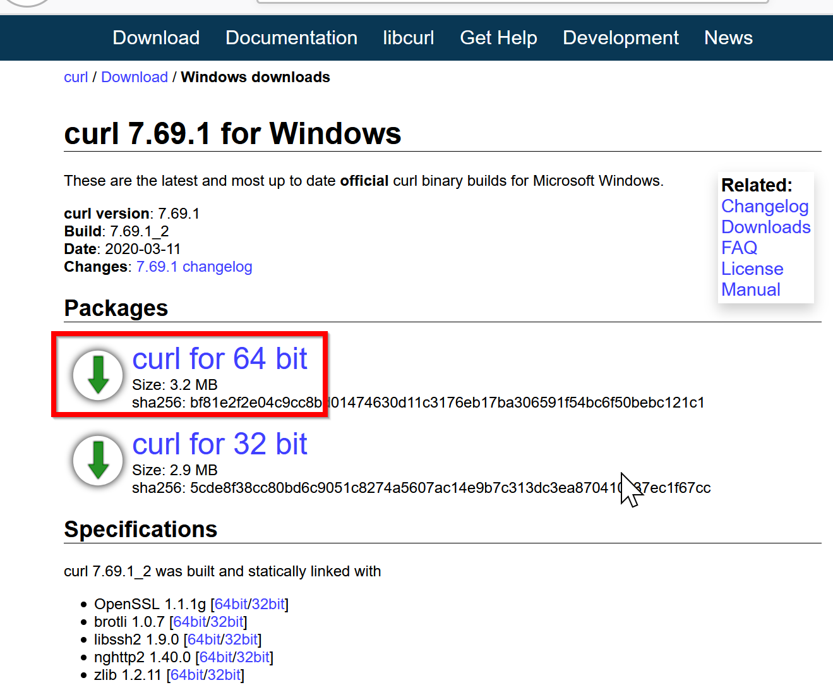
Task: Open License in the Related box
Action: pos(752,269)
